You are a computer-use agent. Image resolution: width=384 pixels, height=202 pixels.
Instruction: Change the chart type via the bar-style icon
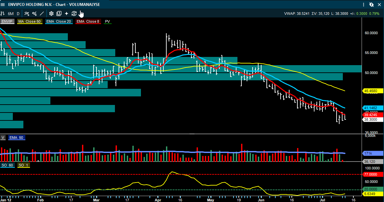(x=3, y=14)
